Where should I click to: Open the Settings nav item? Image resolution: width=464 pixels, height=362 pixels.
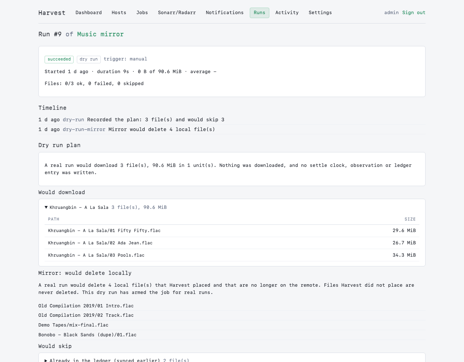320,13
